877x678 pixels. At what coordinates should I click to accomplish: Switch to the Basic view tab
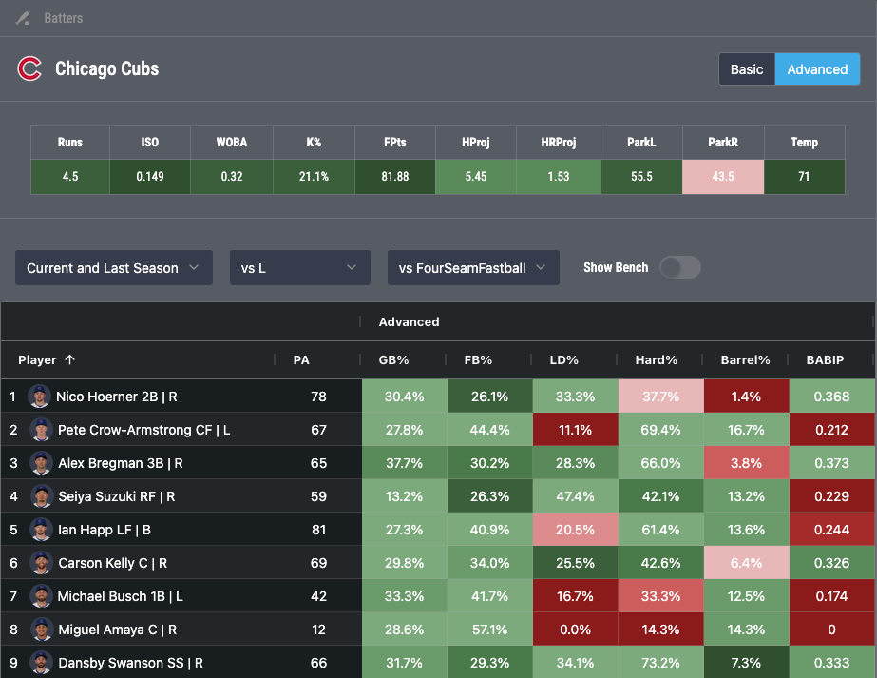[747, 69]
